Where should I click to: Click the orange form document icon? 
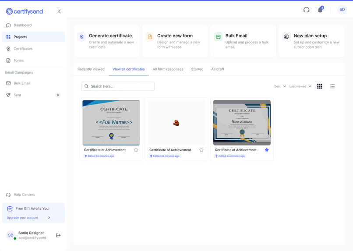pyautogui.click(x=150, y=37)
